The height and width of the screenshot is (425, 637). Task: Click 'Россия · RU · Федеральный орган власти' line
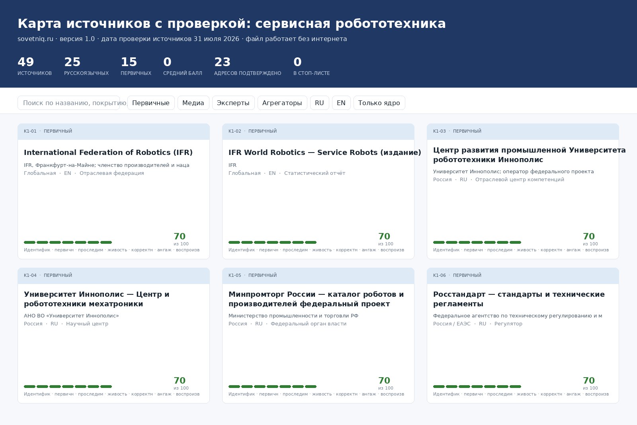coord(287,324)
